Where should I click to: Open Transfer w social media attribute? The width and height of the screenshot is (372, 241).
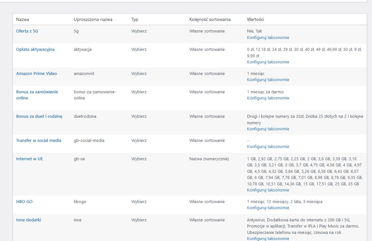[39, 141]
